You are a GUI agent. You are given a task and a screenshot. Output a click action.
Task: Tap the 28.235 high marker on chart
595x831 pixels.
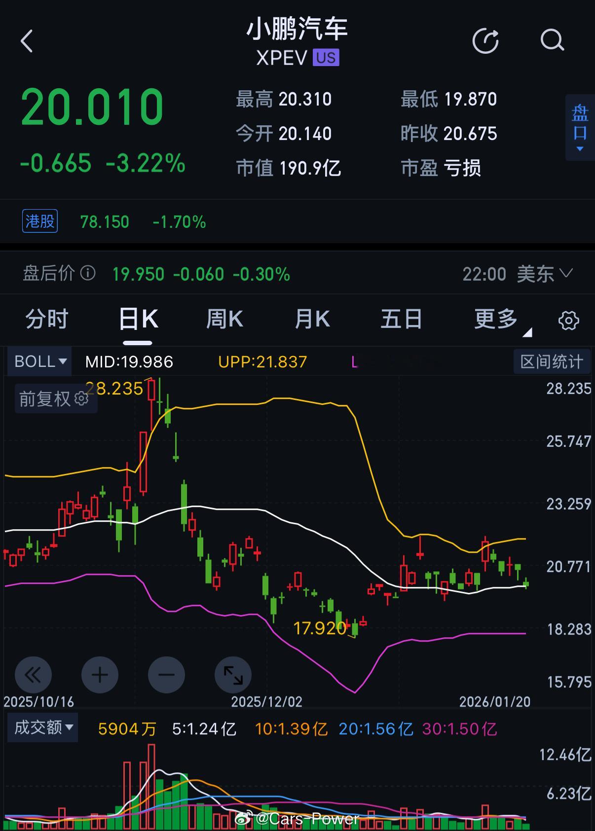point(114,389)
